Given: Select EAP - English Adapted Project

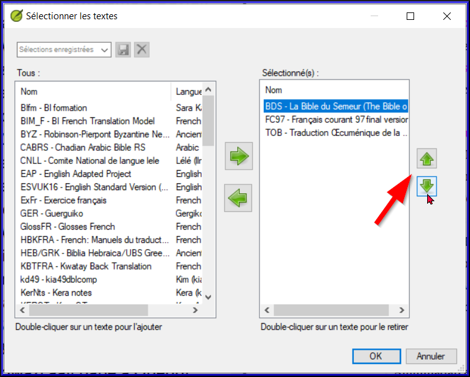Looking at the screenshot, I should point(76,174).
